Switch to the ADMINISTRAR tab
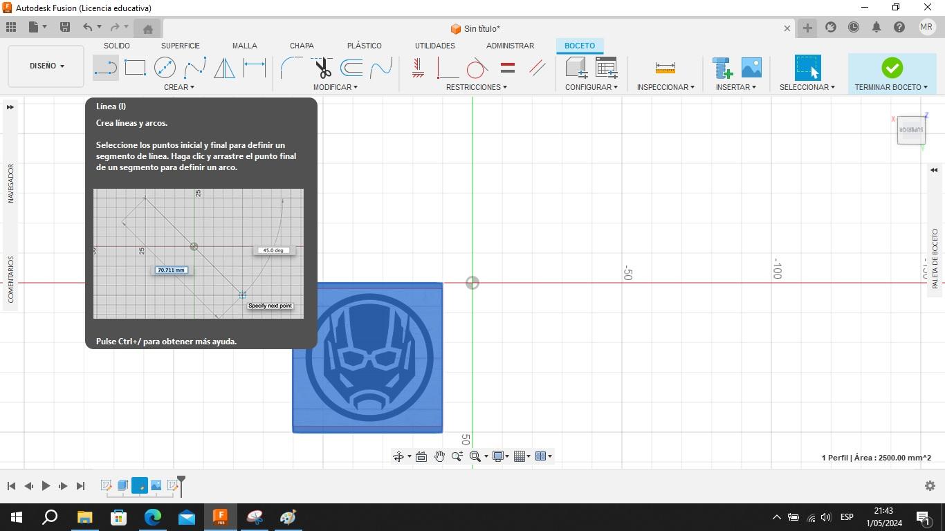The width and height of the screenshot is (945, 531). tap(510, 46)
